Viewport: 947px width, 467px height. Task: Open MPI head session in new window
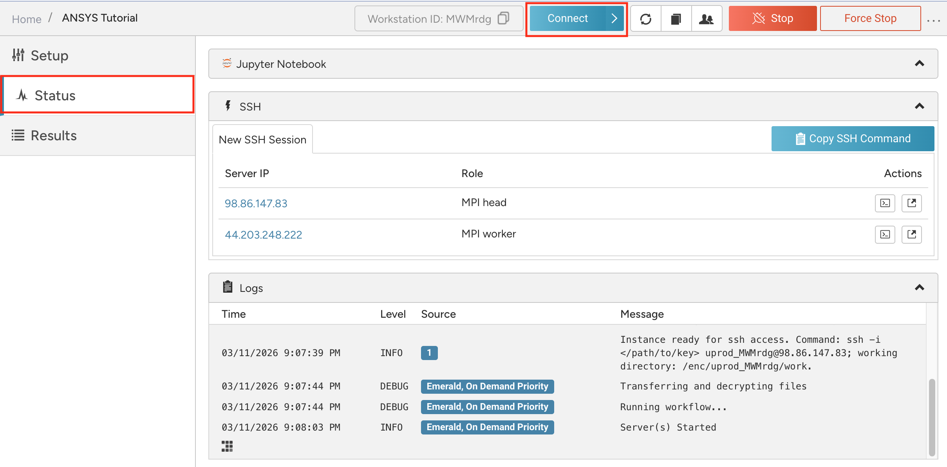click(912, 203)
